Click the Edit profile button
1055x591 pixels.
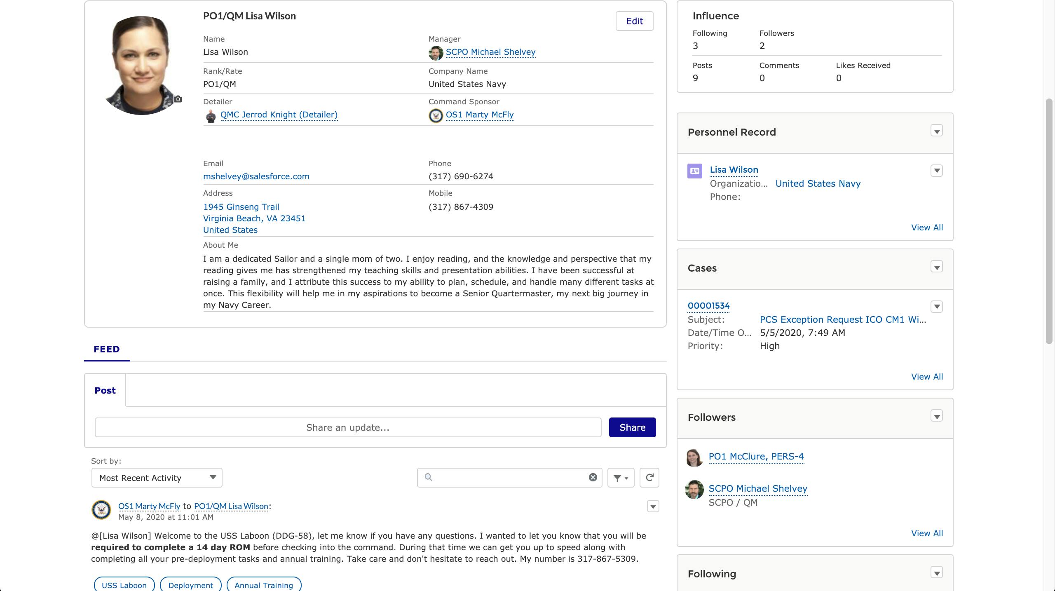coord(634,21)
